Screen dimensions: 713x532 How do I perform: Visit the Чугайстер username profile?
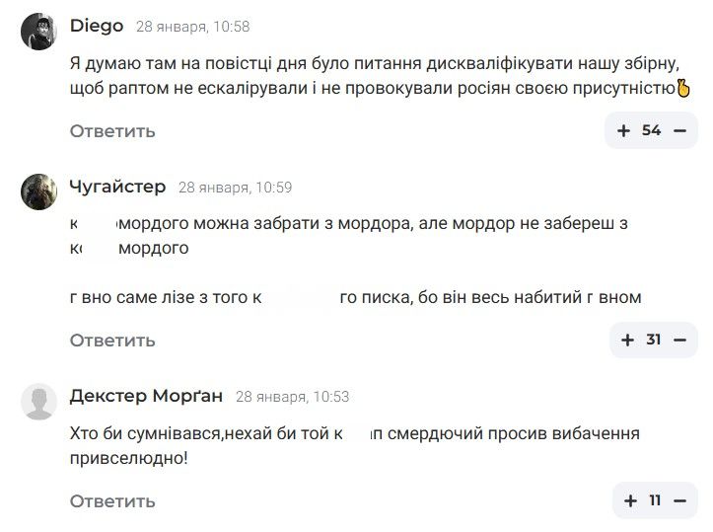[x=117, y=187]
